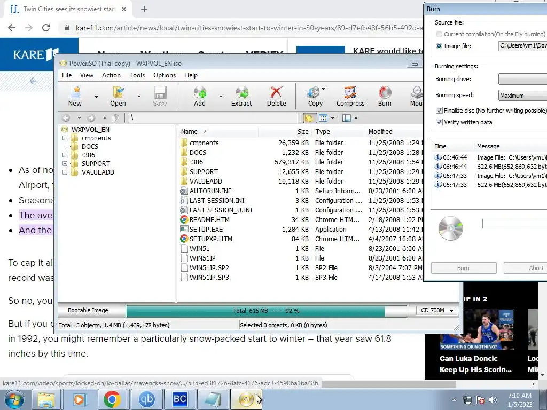Screen dimensions: 547x410
Task: Open the CD 700M media type dropdown
Action: [437, 310]
